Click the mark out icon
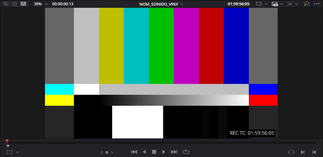Screen dimensions: 323x157 point(314,152)
